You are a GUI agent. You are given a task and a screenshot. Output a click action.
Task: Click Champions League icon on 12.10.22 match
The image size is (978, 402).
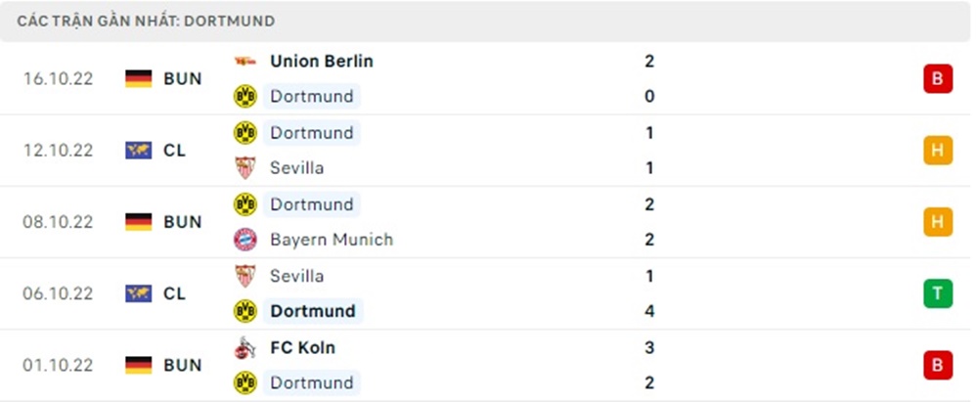coord(139,150)
